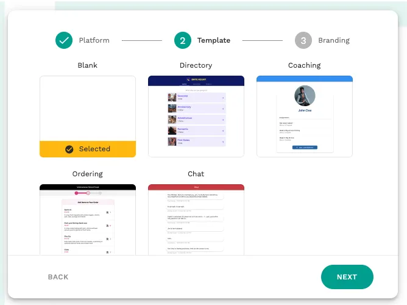Click the Coaching template title

305,65
